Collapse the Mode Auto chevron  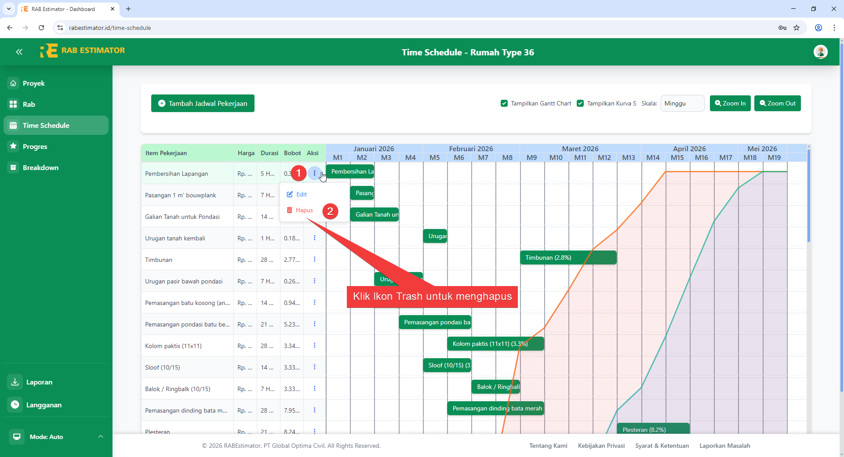pyautogui.click(x=100, y=436)
